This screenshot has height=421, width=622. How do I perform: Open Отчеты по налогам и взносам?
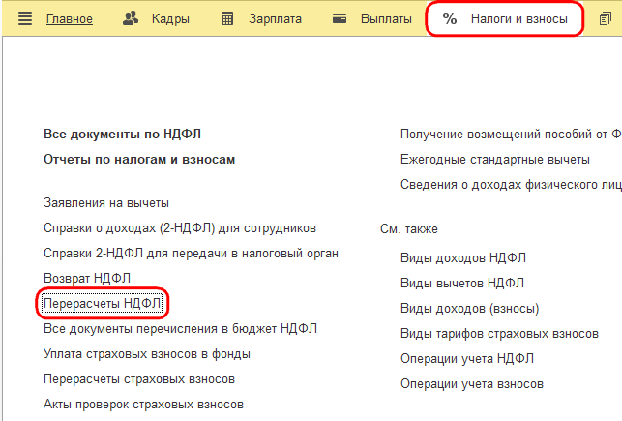tap(139, 160)
